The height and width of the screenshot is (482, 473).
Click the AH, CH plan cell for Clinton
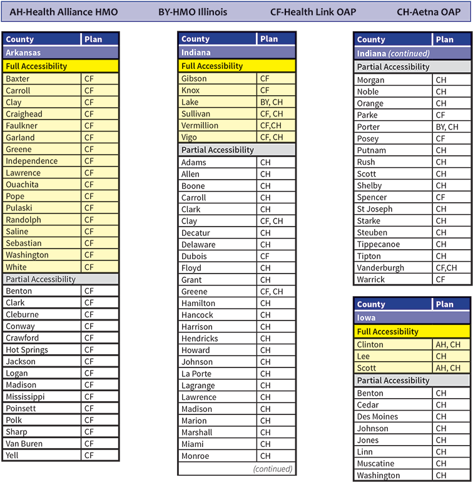[x=452, y=344]
